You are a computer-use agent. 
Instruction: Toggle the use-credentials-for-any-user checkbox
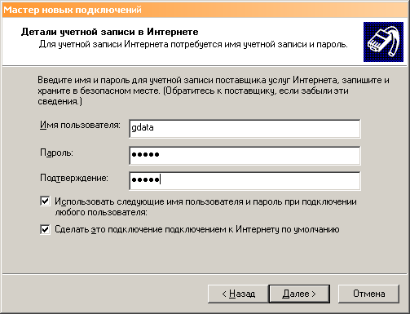pos(45,201)
